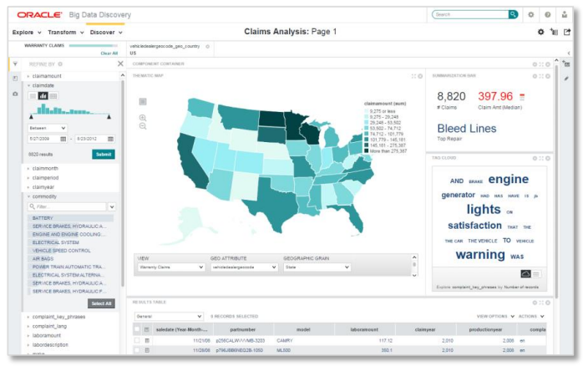Click the Clear All refinements link
Viewport: 583px width, 366px height.
109,53
